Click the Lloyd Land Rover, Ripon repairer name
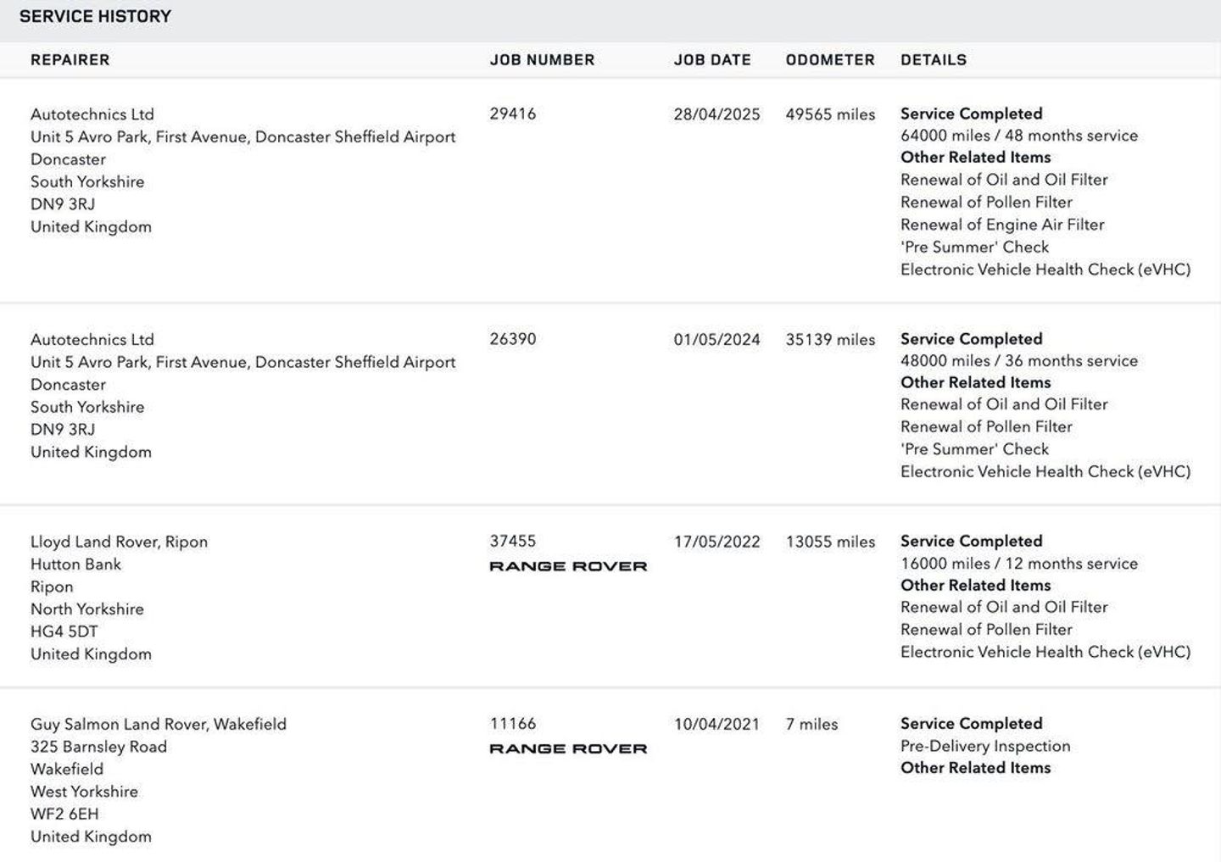The image size is (1221, 862). click(x=119, y=542)
